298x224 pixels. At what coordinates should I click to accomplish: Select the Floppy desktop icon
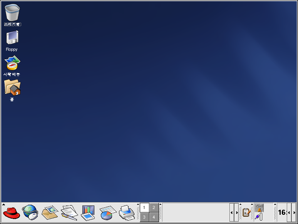[x=12, y=38]
